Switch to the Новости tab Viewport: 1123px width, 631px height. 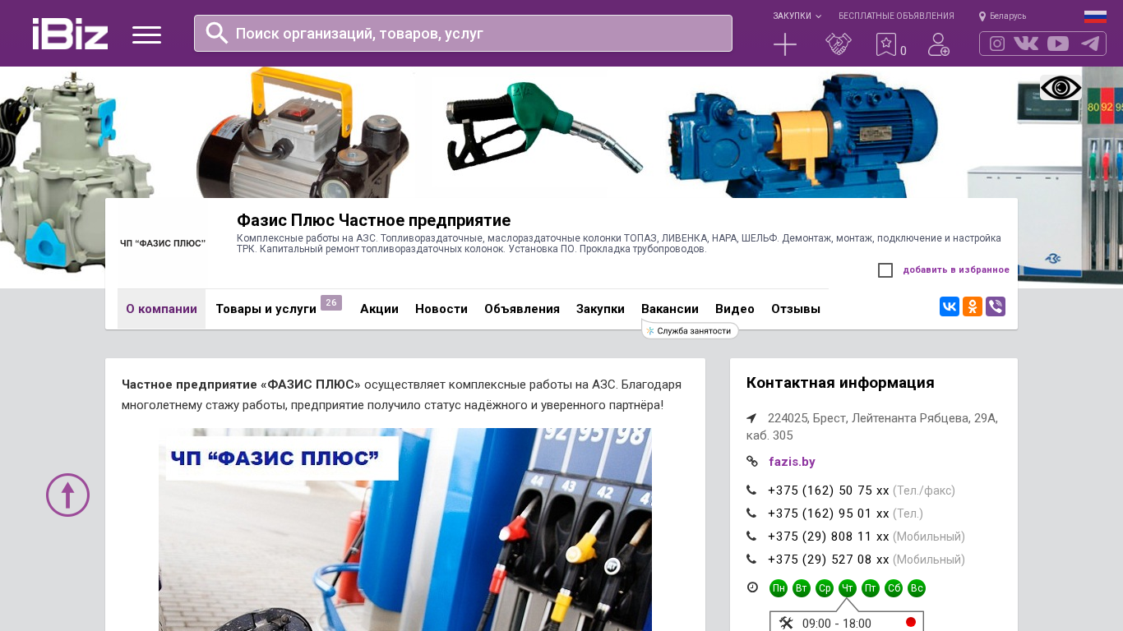point(441,309)
